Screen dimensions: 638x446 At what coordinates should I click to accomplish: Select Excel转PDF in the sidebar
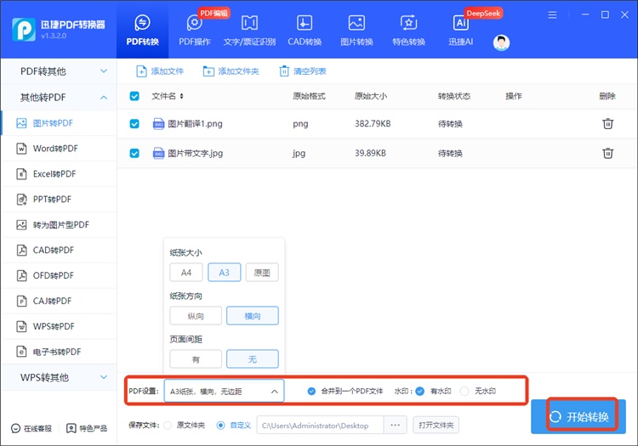[59, 174]
